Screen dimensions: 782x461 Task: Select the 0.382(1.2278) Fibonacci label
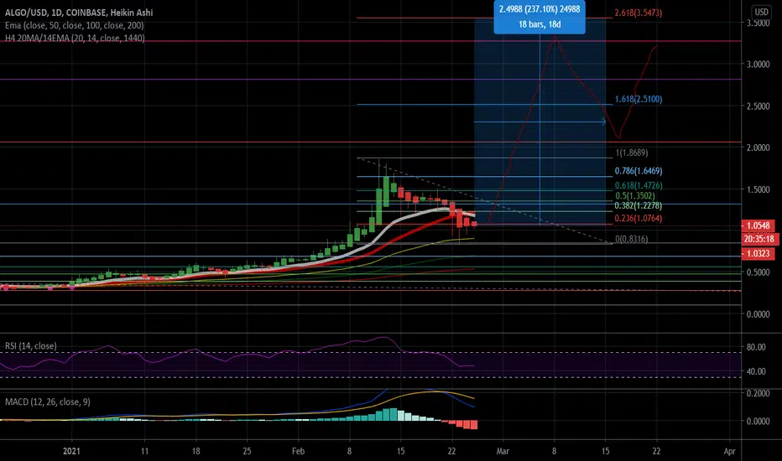(638, 205)
